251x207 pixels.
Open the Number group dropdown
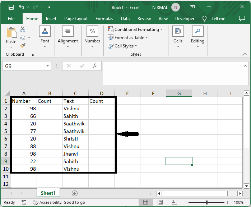coord(92,37)
